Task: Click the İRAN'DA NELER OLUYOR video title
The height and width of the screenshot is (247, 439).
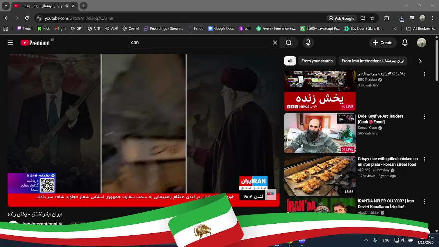Action: 386,204
